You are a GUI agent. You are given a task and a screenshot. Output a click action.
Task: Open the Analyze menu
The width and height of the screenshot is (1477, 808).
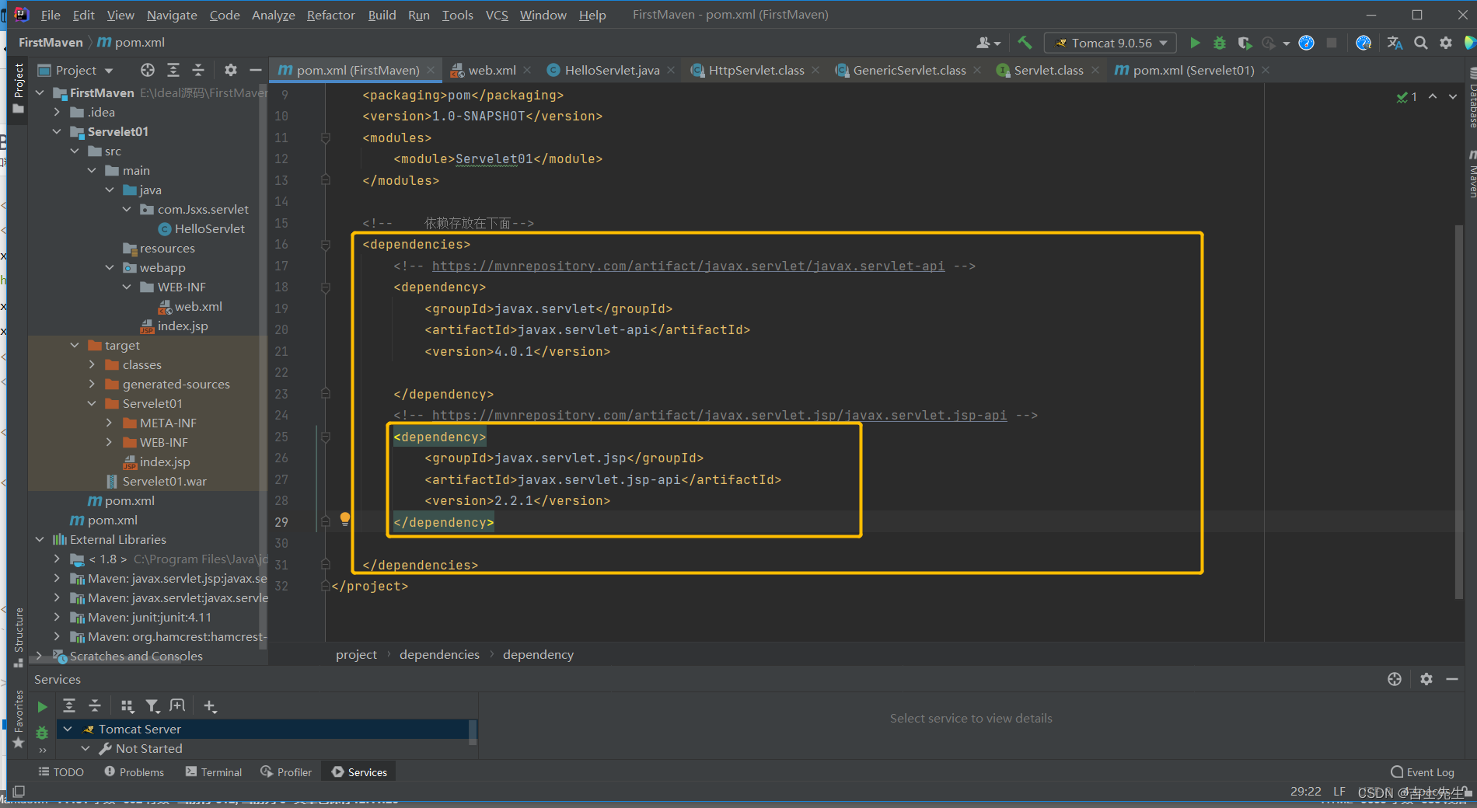273,15
